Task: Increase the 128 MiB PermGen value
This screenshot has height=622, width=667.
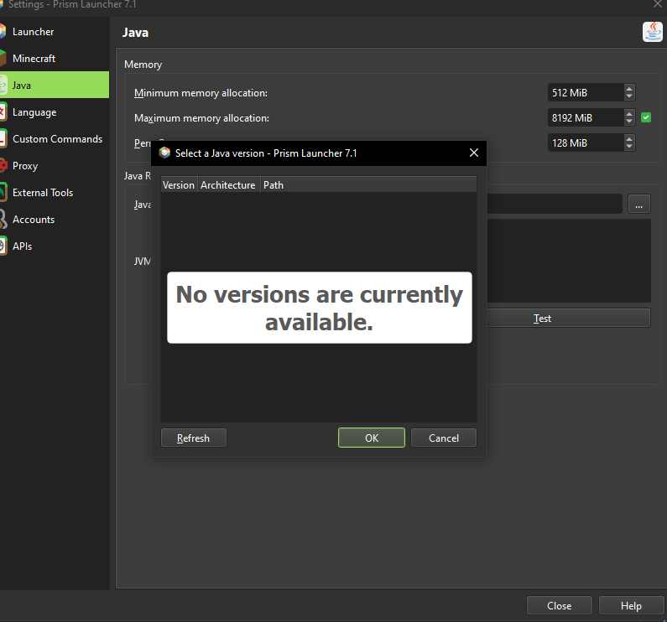Action: (629, 138)
